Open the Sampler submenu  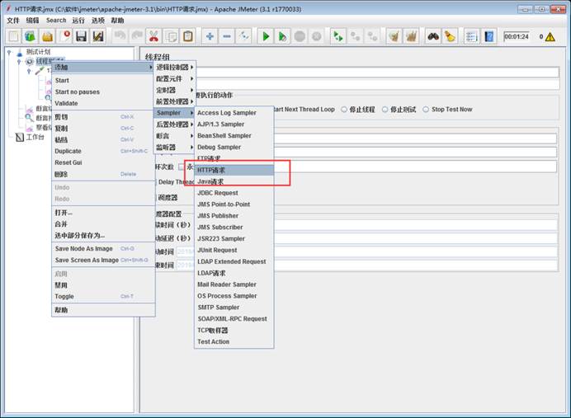coord(174,113)
